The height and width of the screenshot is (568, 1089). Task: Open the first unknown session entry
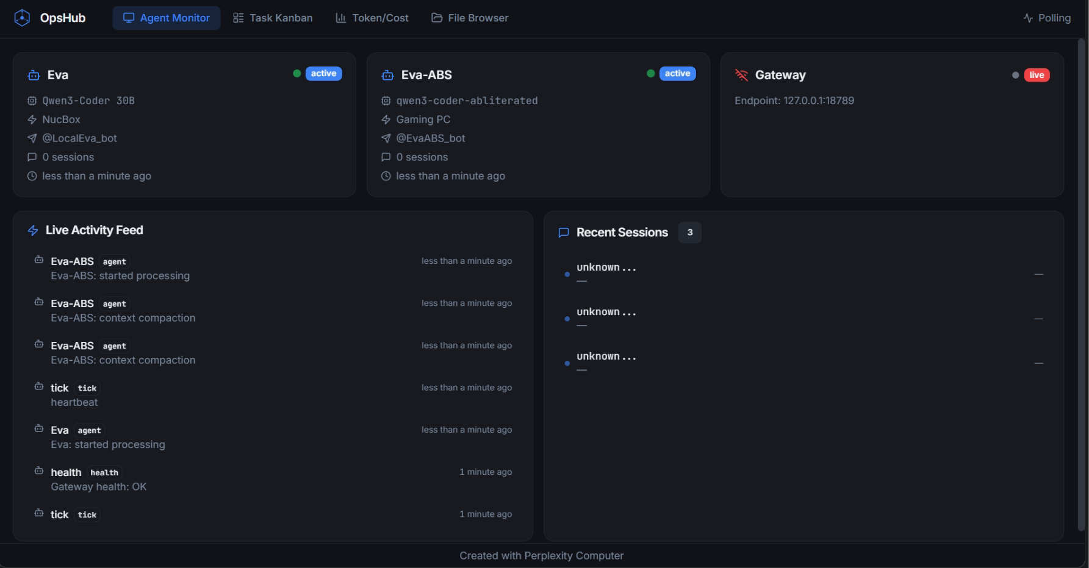(606, 268)
